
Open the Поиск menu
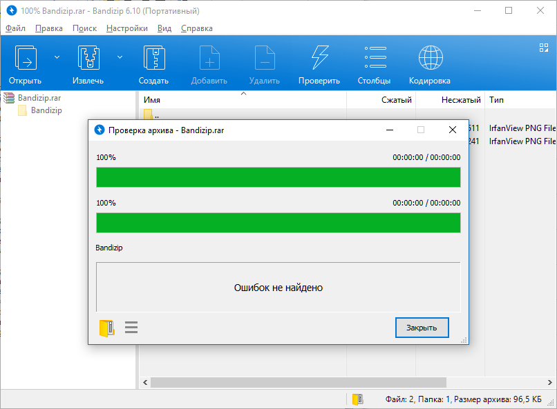(84, 28)
